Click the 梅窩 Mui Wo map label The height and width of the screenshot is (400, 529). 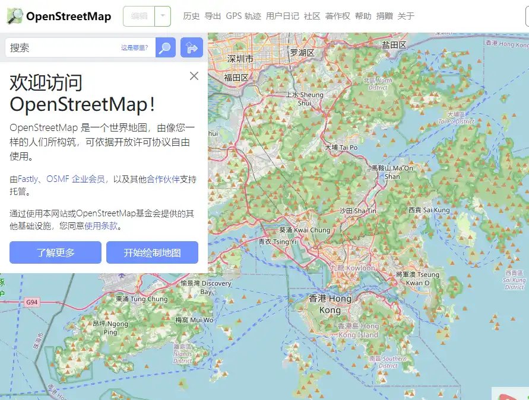(x=194, y=320)
